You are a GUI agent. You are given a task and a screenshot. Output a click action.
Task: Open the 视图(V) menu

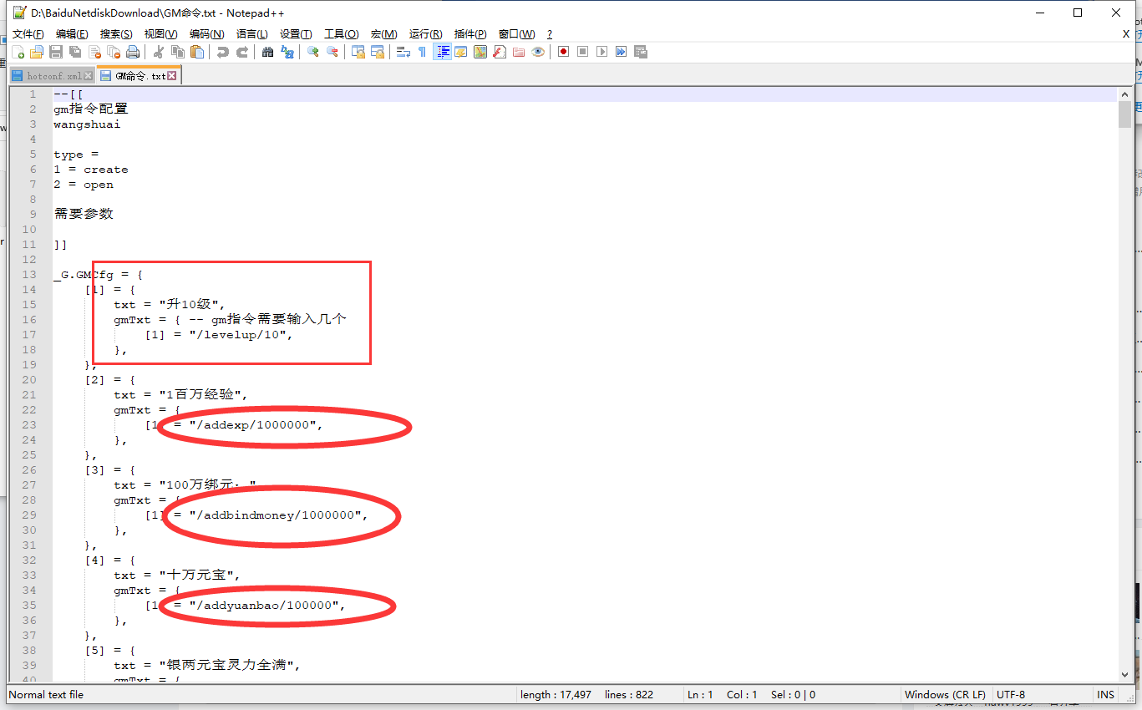point(160,34)
